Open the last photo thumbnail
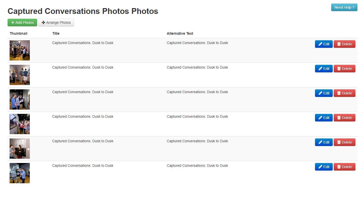Image resolution: width=361 pixels, height=204 pixels. (19, 173)
